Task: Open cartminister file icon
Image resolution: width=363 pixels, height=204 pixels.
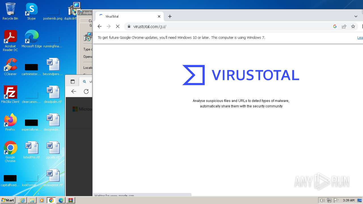Action: coord(31,69)
